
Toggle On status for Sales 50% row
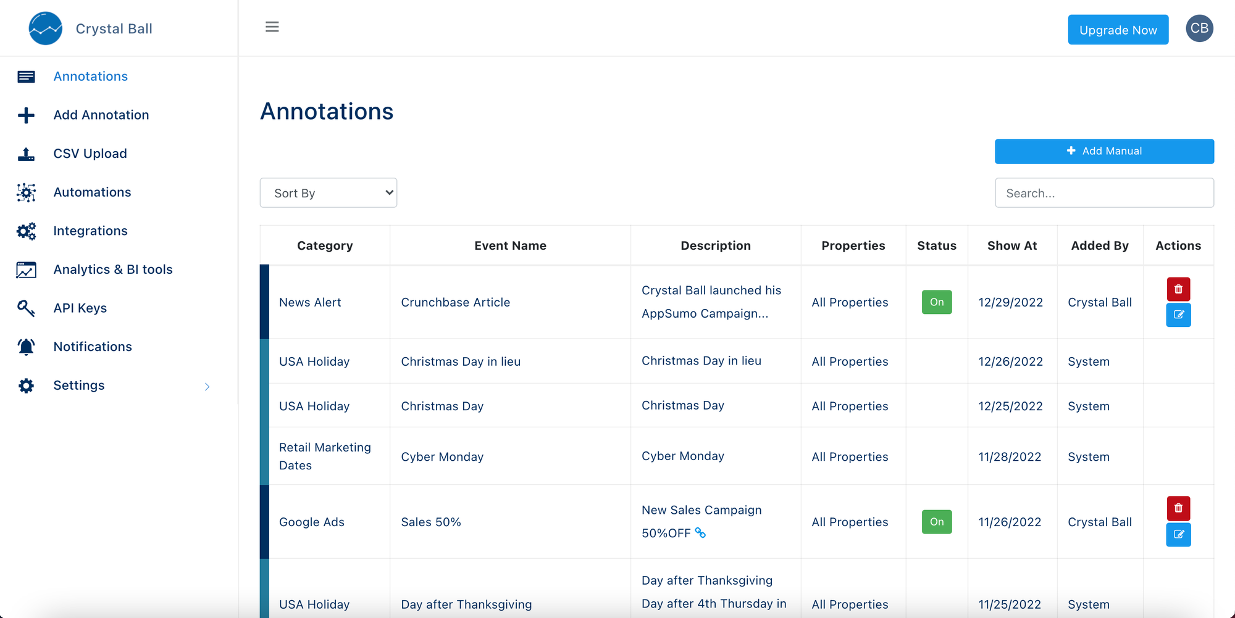tap(937, 522)
